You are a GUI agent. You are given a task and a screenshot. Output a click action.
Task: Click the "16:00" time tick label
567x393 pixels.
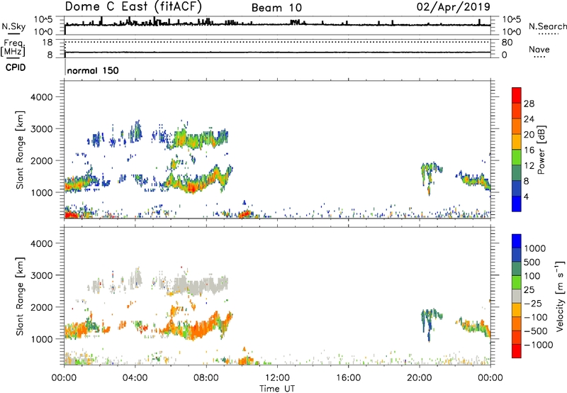(348, 378)
